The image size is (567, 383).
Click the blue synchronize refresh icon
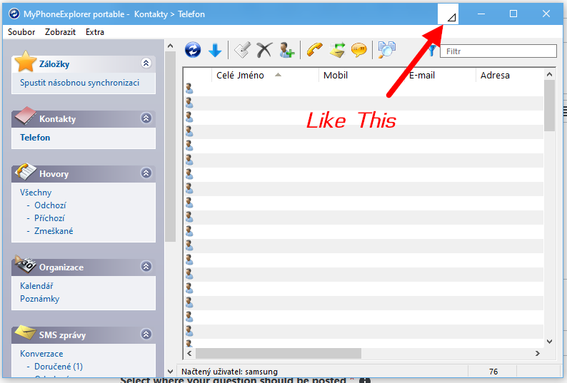coord(193,50)
